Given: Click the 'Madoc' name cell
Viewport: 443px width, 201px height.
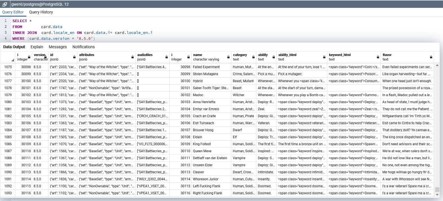Looking at the screenshot, I should click(x=211, y=95).
